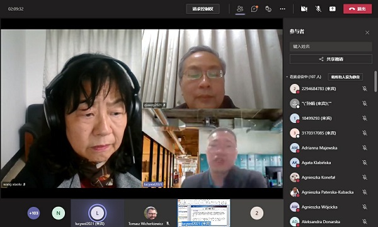Viewport: 378px width, 227px height.
Task: Select the shared screen thumbnail
Action: click(x=203, y=213)
